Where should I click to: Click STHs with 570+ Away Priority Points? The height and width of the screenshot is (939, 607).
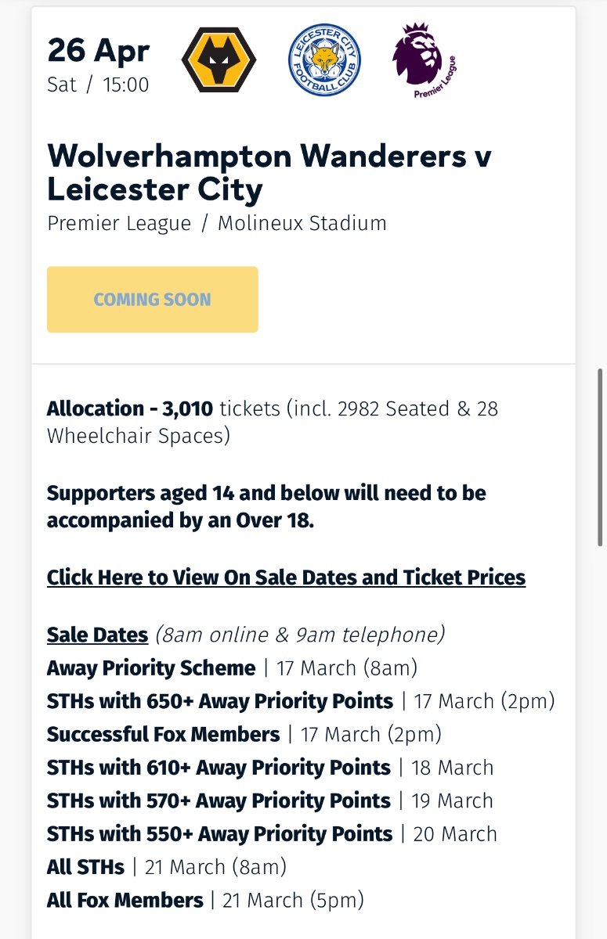coord(270,801)
